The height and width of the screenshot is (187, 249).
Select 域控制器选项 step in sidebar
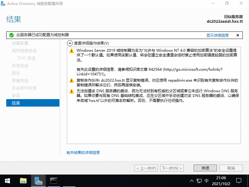click(24, 51)
